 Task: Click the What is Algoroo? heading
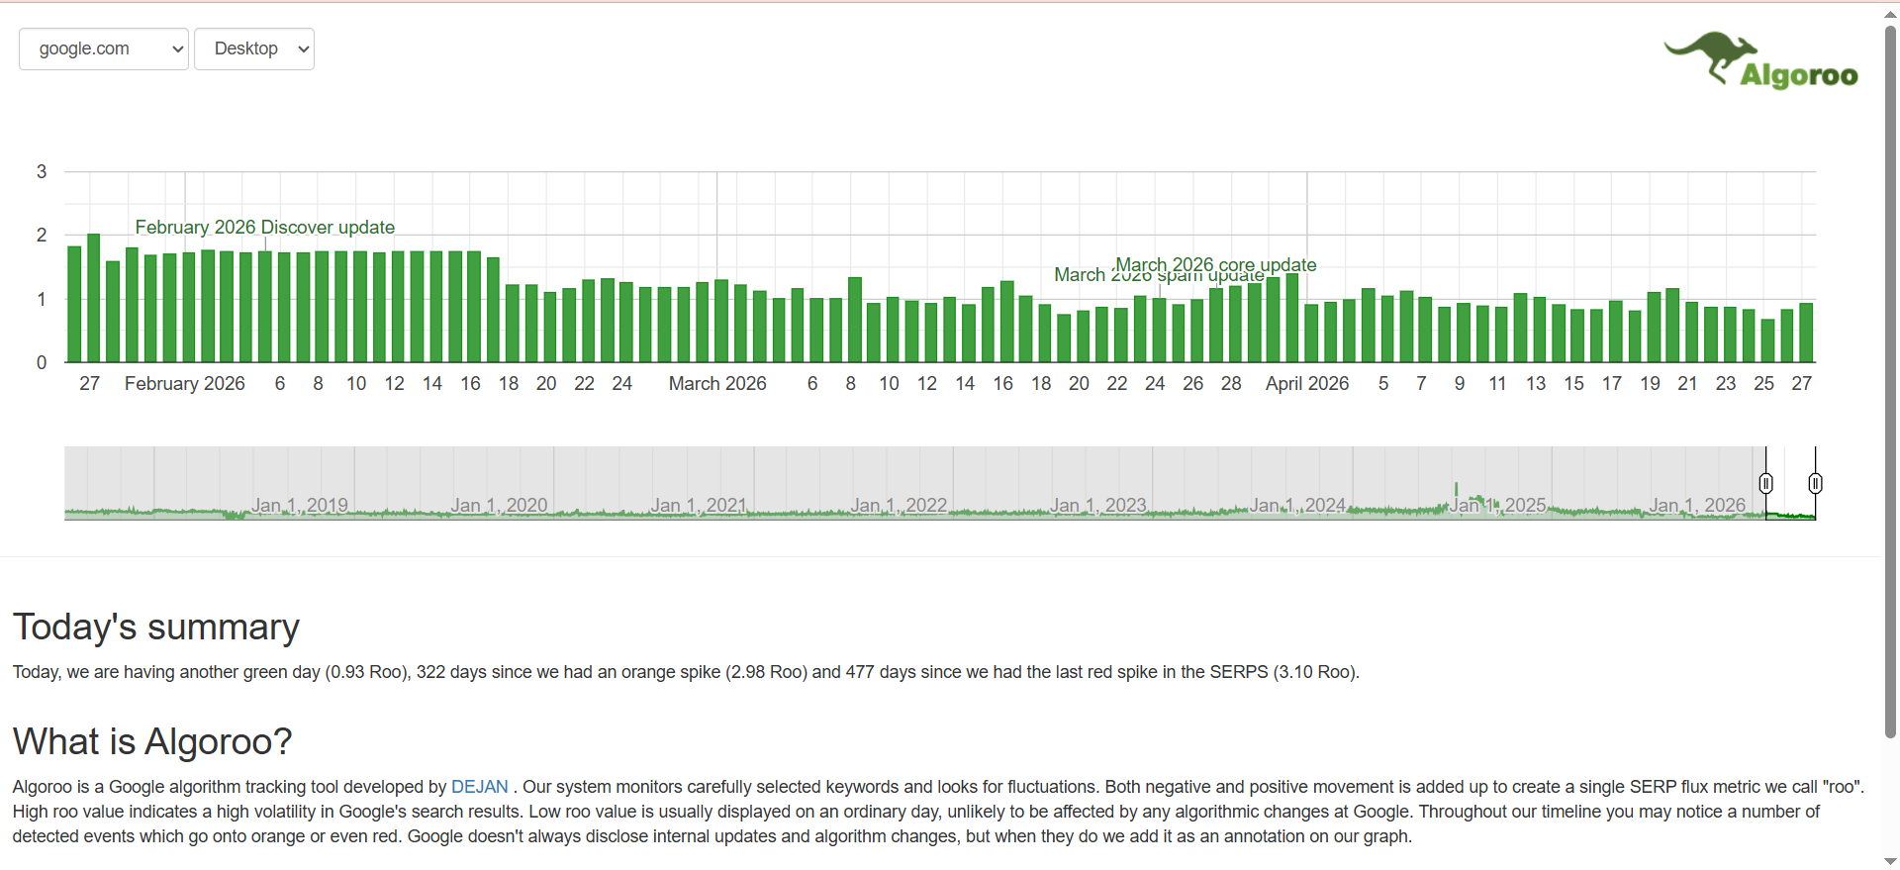152,741
